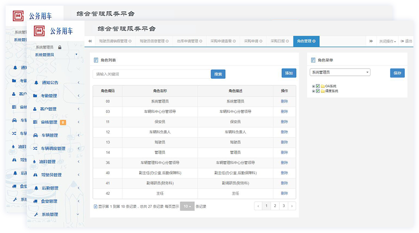The image size is (419, 233).
Task: Close the 角色管理 tab with its X icon
Action: (314, 41)
